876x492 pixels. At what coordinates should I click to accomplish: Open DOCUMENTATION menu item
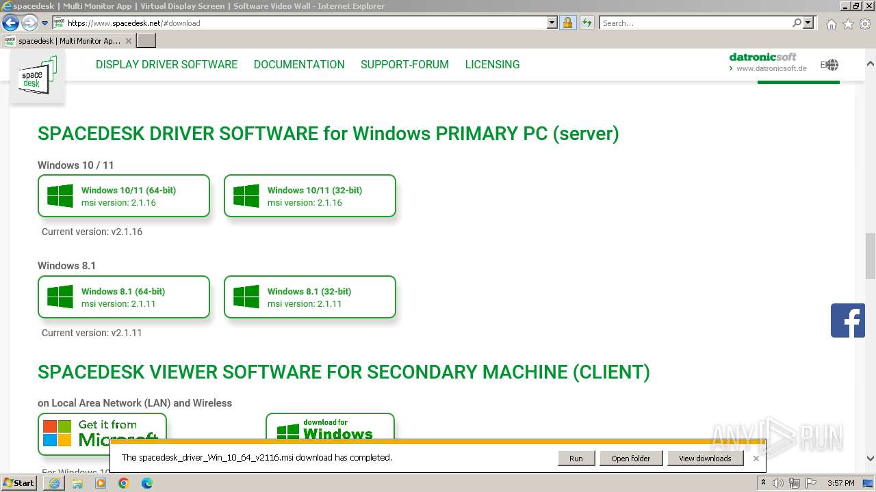[299, 64]
